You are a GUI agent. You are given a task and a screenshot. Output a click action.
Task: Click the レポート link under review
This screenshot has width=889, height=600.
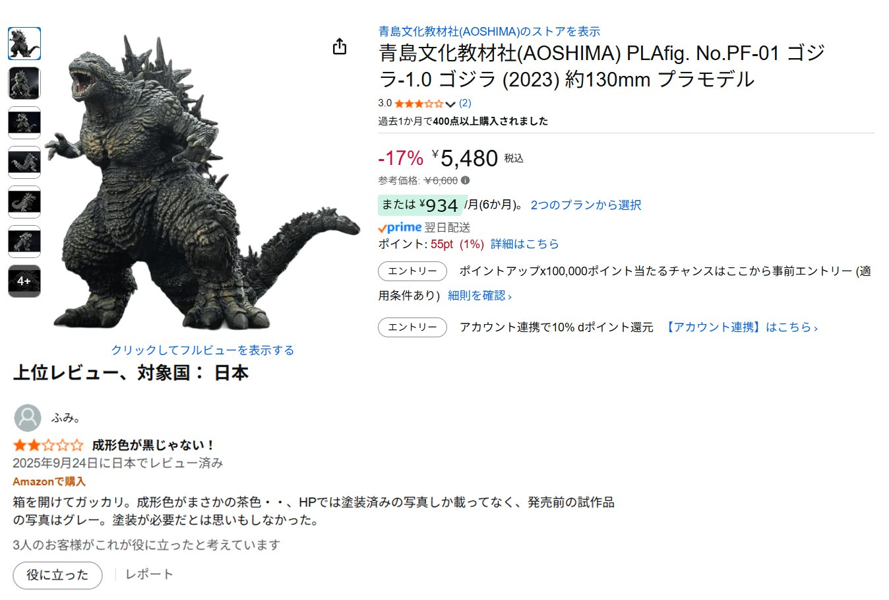click(149, 574)
